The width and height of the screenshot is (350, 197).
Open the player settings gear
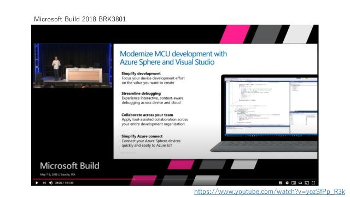[287, 183]
